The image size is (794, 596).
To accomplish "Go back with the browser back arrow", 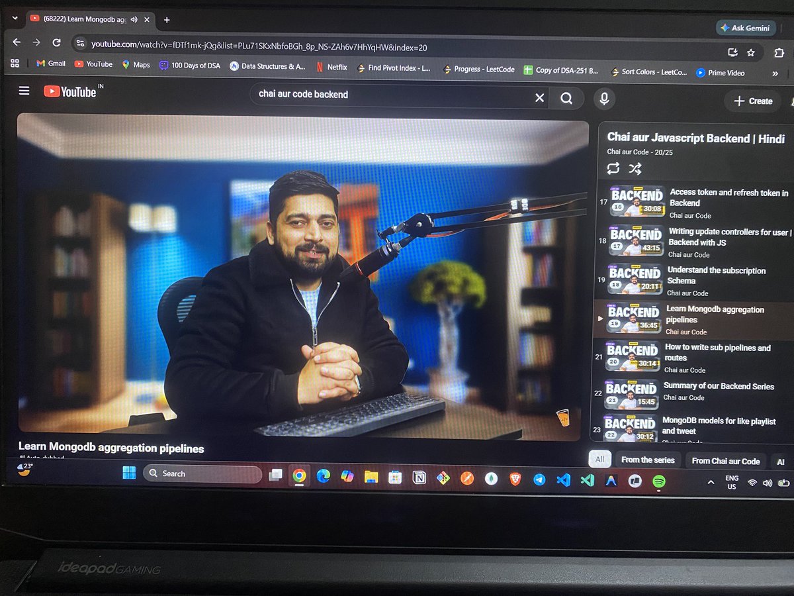I will 17,42.
